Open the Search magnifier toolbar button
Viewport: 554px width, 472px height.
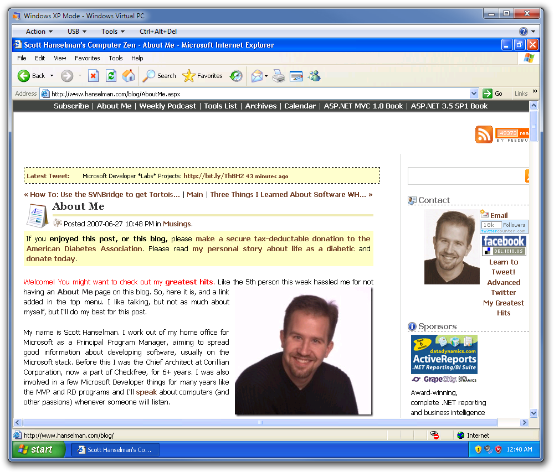tap(160, 76)
